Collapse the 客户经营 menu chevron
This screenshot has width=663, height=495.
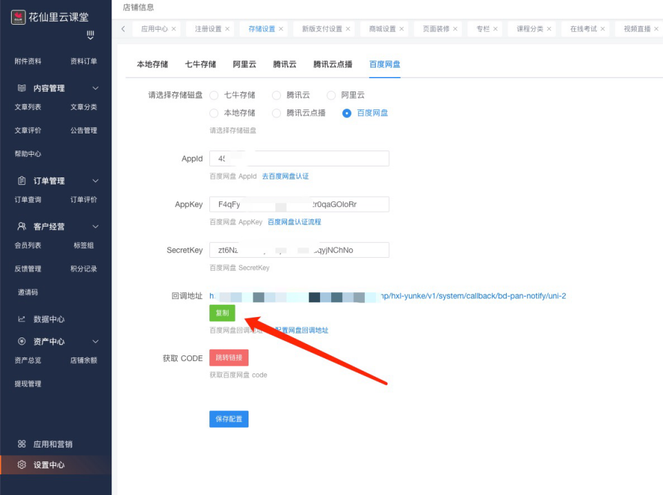tap(96, 226)
